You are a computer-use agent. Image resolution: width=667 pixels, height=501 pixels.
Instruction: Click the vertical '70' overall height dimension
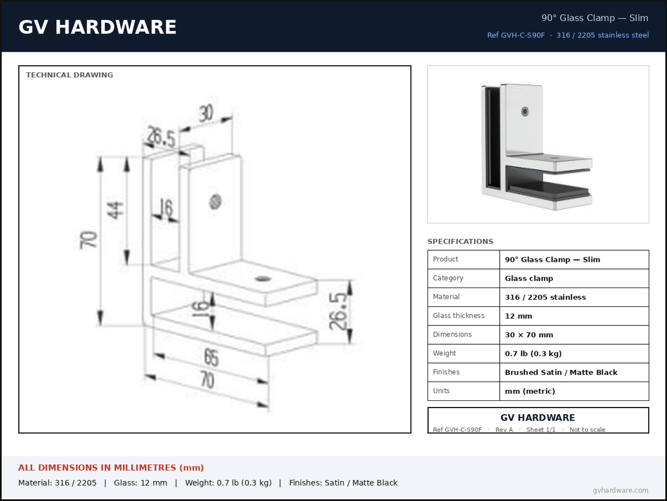pyautogui.click(x=89, y=240)
